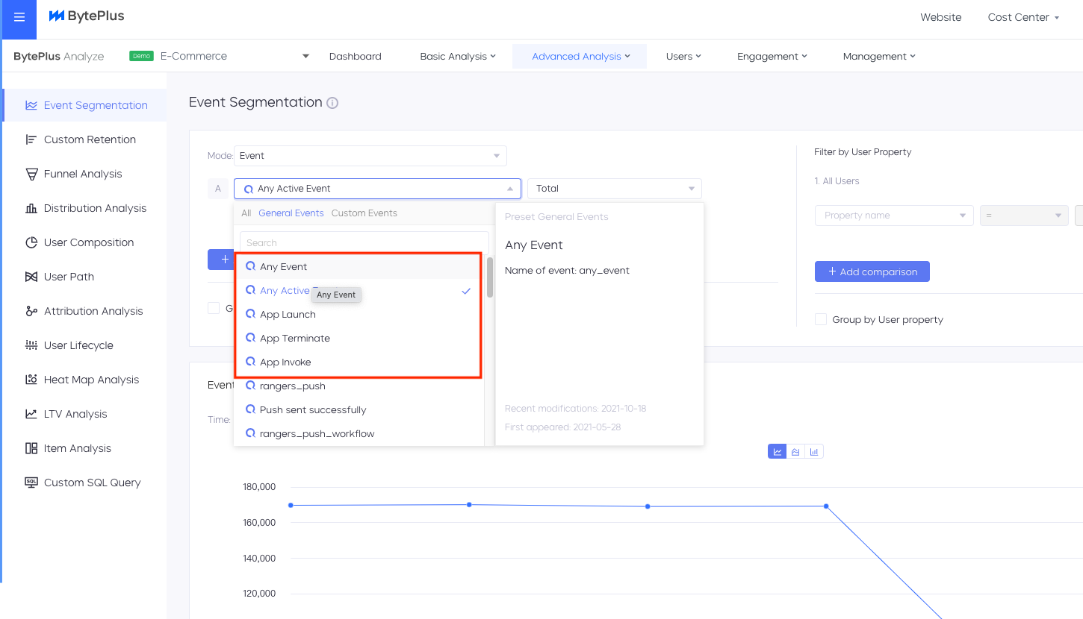Select Any Active Event checked item
Screen dimensions: 1083x619
(x=360, y=290)
